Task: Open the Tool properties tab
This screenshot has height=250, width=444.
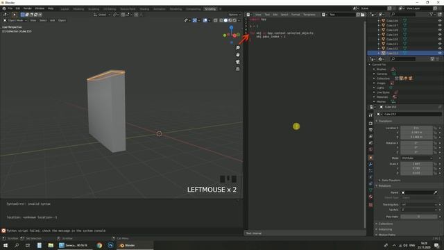Action: pyautogui.click(x=370, y=115)
